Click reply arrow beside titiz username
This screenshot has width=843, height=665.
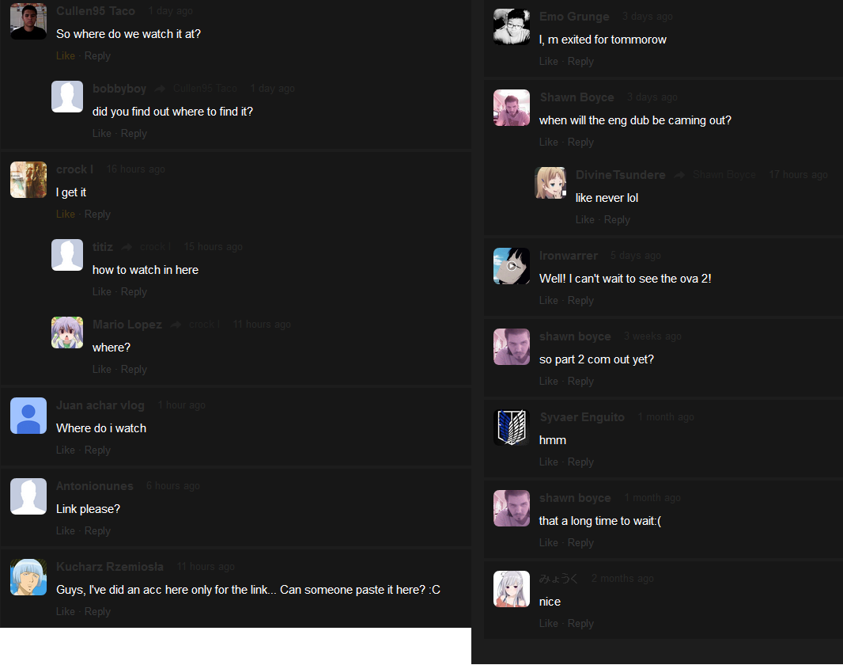pyautogui.click(x=127, y=247)
